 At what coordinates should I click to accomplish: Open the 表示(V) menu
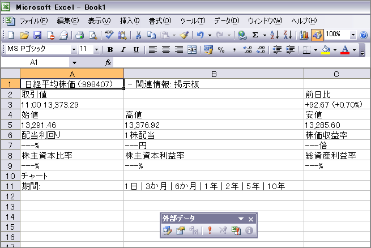click(x=99, y=21)
